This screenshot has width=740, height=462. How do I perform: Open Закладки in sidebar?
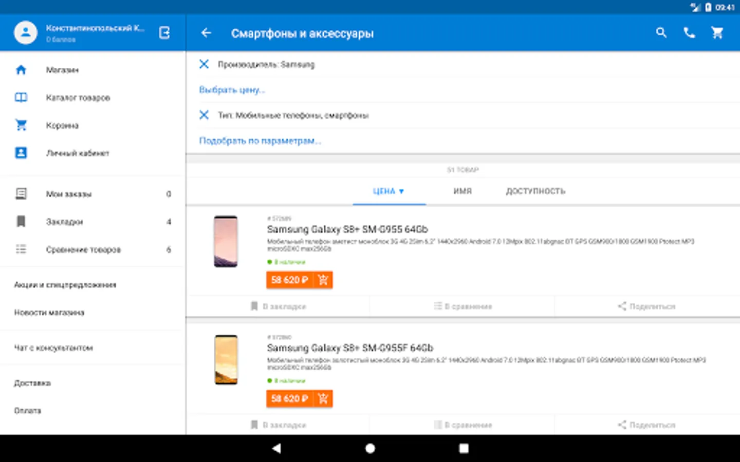(x=92, y=222)
